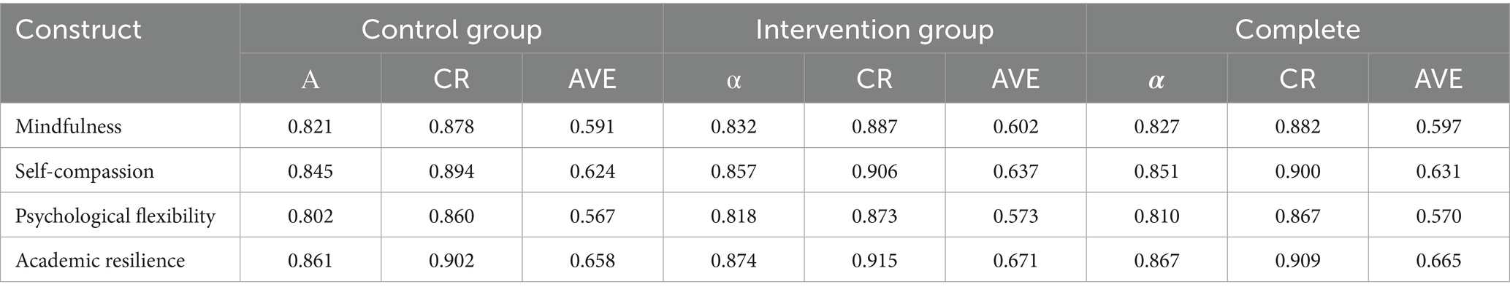
Task: Click the value 0.573 in the table
Action: [x=1015, y=216]
